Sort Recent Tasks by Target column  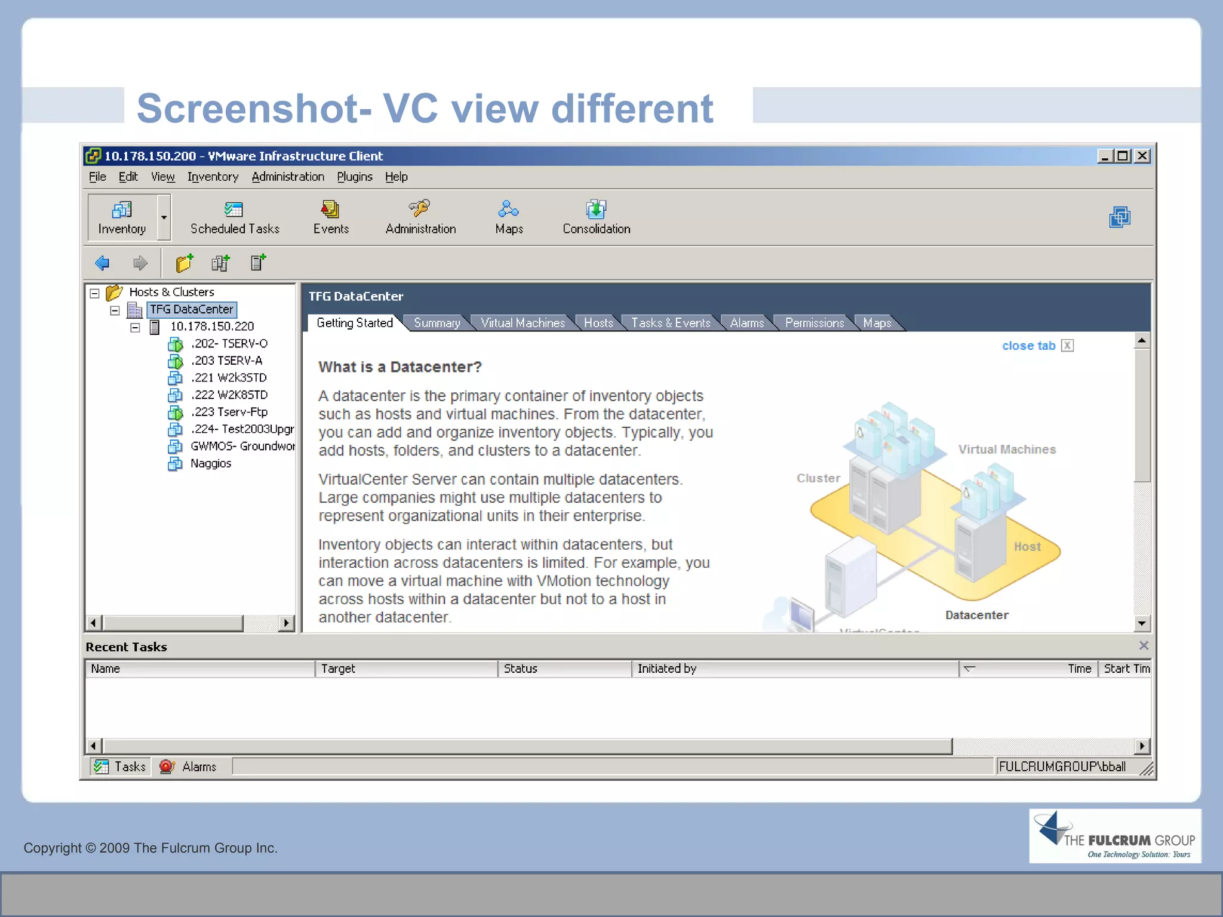click(x=407, y=669)
